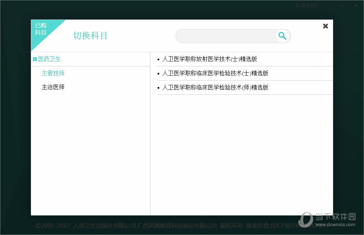The image size is (364, 235).
Task: Minimize the application window
Action: (x=327, y=5)
